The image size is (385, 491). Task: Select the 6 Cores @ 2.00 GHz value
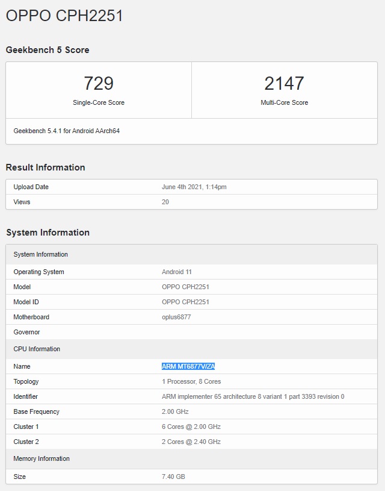(x=191, y=427)
